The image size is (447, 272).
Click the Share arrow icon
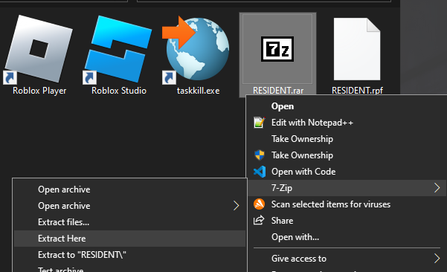259,221
